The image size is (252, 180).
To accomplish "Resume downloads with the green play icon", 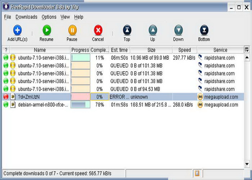I will click(47, 30).
